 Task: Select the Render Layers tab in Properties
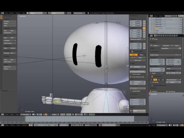(x=157, y=36)
